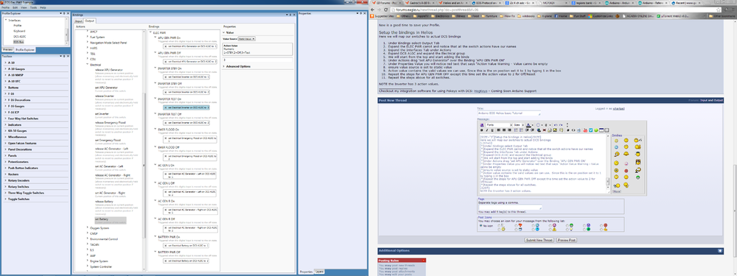Click the Preview Post button

(567, 240)
